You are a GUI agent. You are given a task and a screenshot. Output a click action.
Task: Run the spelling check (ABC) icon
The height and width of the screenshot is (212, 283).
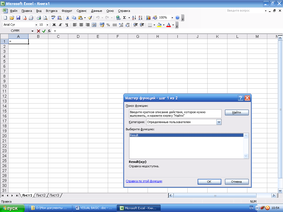click(x=53, y=17)
